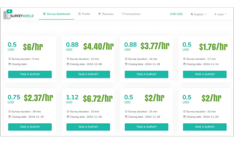Go to the Rewards tab
Image resolution: width=234 pixels, height=144 pixels.
tap(106, 14)
